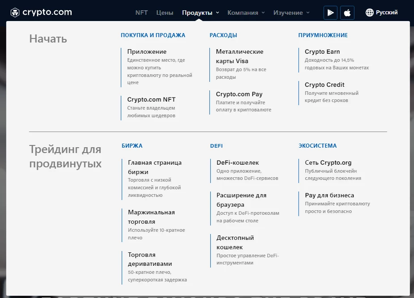Click the globe language icon

[369, 13]
